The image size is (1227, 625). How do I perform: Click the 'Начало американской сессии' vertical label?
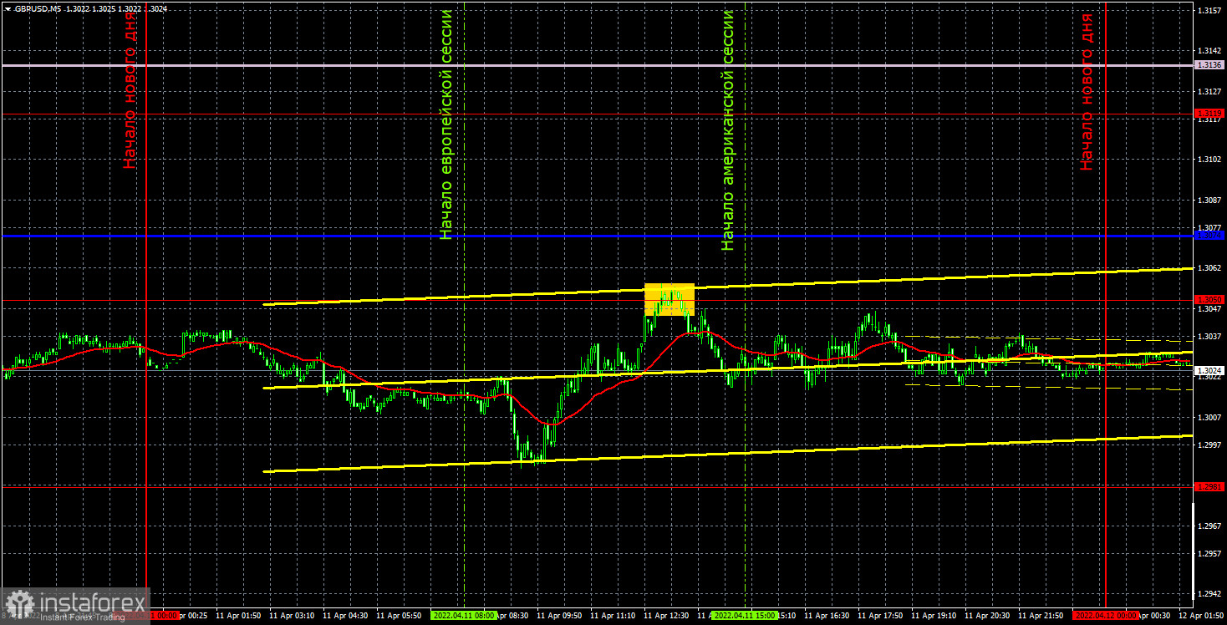pos(728,130)
